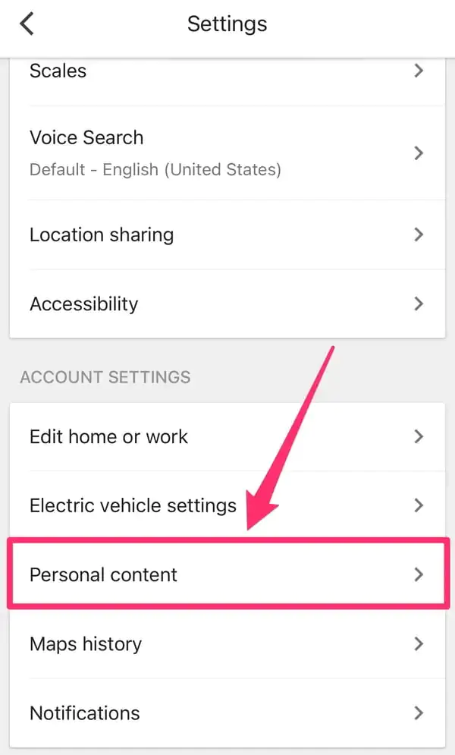The image size is (455, 755).
Task: Expand Maps history using its chevron
Action: coord(419,644)
